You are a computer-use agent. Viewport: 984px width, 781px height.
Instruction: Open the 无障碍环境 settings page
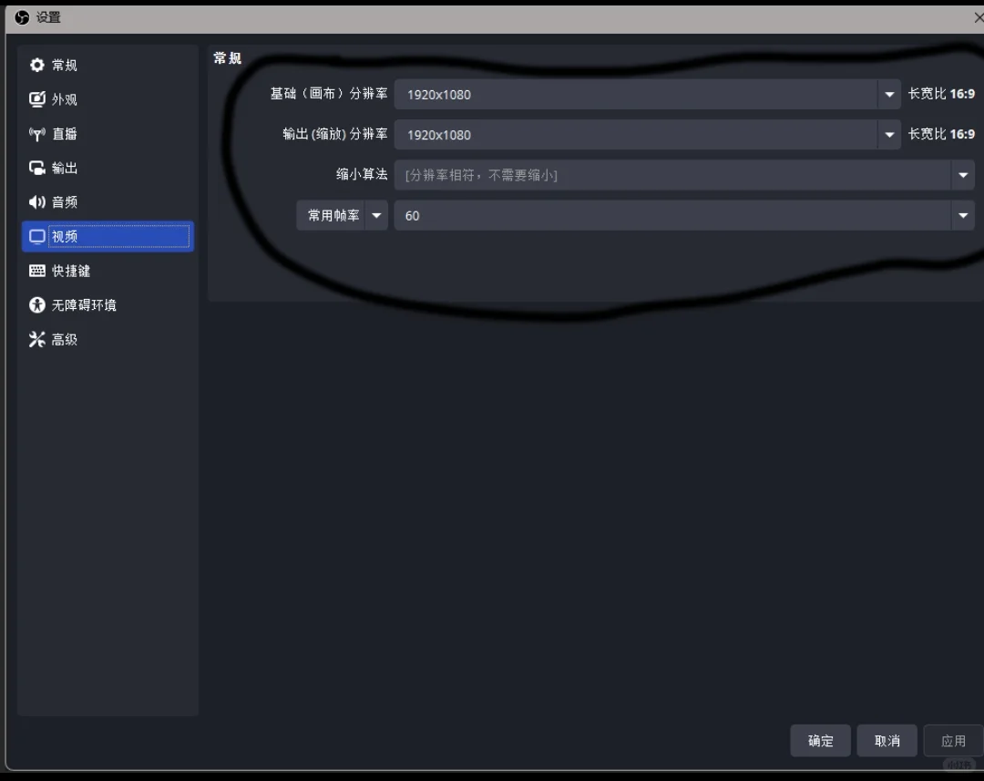pyautogui.click(x=108, y=305)
